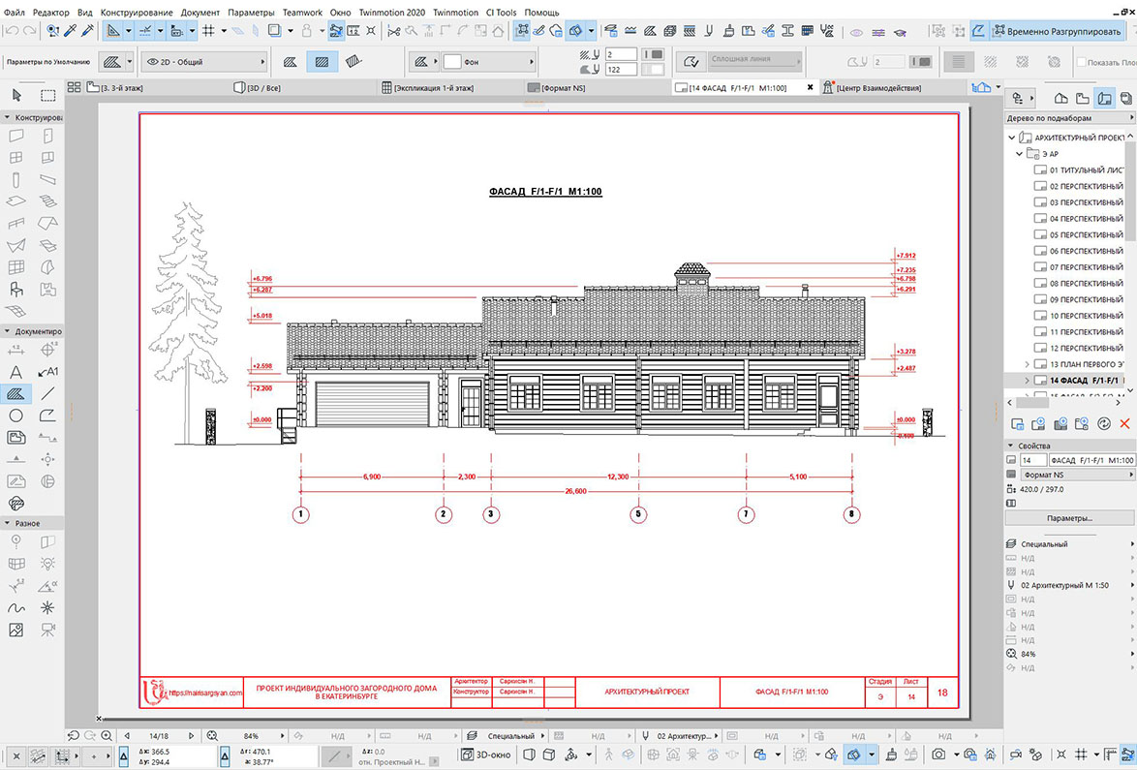The width and height of the screenshot is (1137, 770).
Task: Toggle the middle fill geometry method button
Action: click(322, 62)
